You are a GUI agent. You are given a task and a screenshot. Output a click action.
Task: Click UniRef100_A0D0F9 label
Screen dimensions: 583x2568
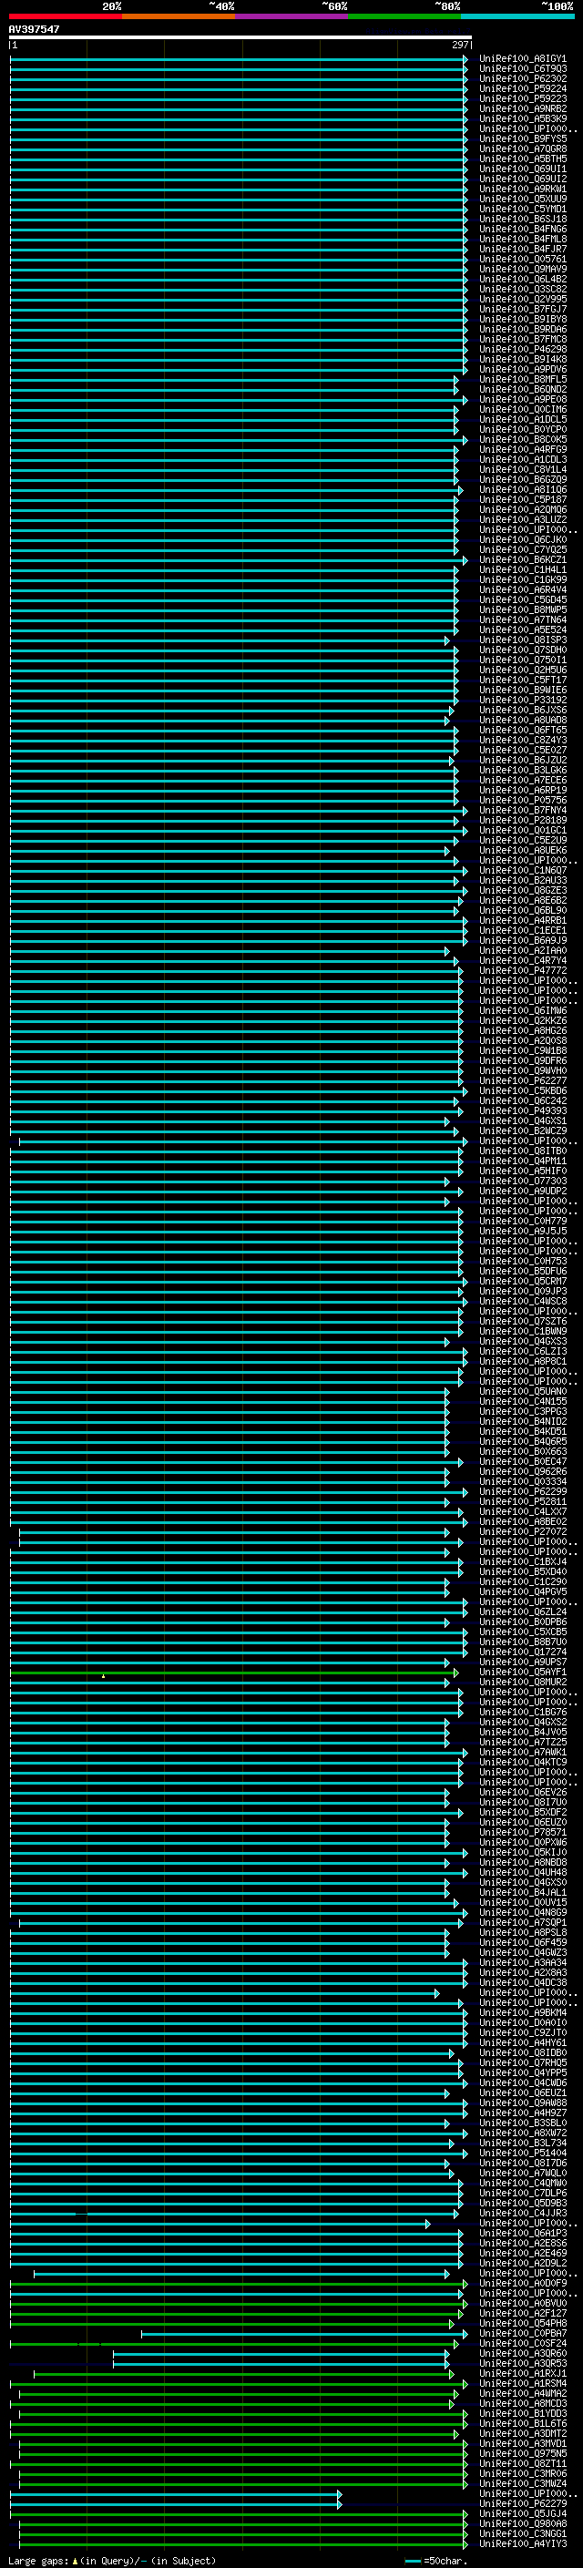point(522,2283)
